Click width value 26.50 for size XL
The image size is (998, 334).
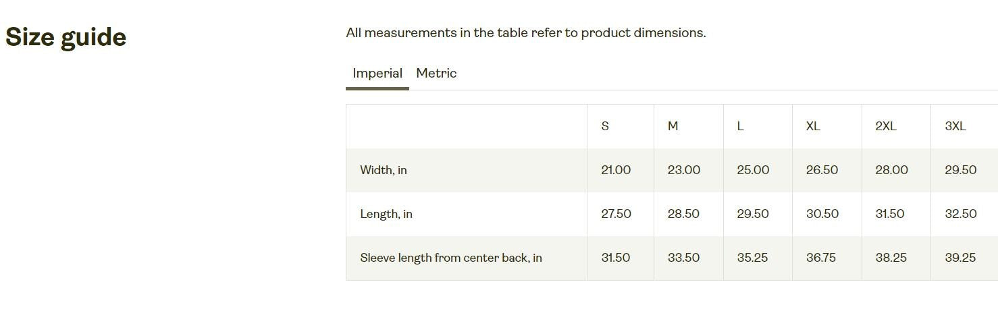click(822, 170)
